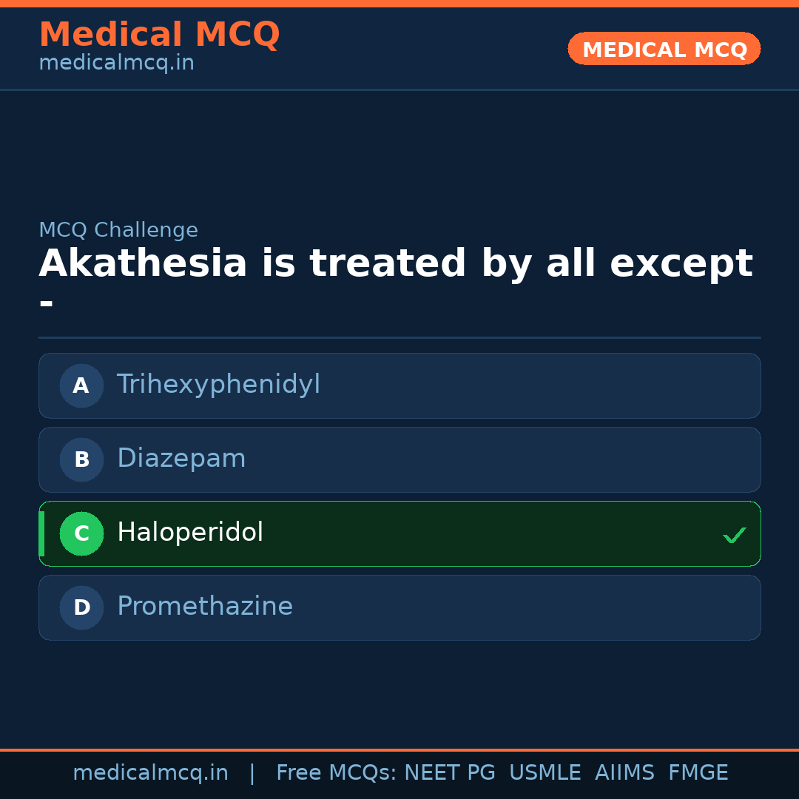Click the letter D option badge

[x=81, y=607]
